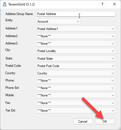Expand the Country dropdown
Image resolution: width=121 pixels, height=130 pixels.
tap(76, 73)
